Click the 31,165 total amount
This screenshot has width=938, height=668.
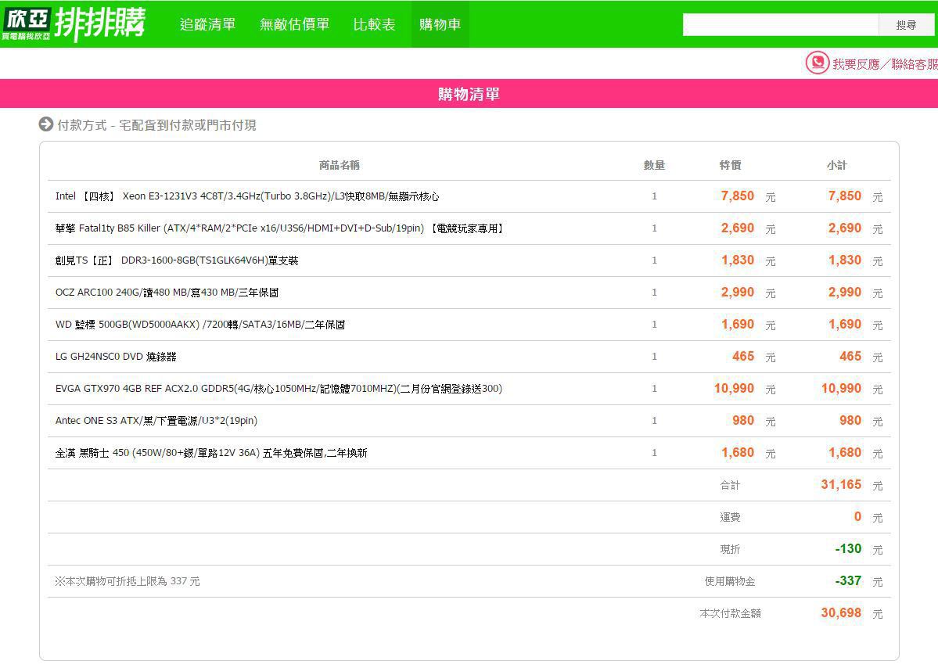(841, 485)
